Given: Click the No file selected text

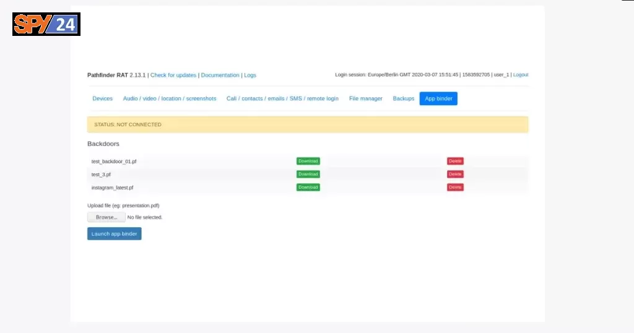Looking at the screenshot, I should [145, 217].
